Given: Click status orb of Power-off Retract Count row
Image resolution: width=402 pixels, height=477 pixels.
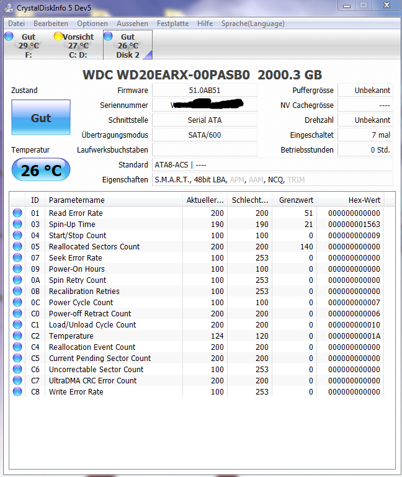Looking at the screenshot, I should point(17,313).
